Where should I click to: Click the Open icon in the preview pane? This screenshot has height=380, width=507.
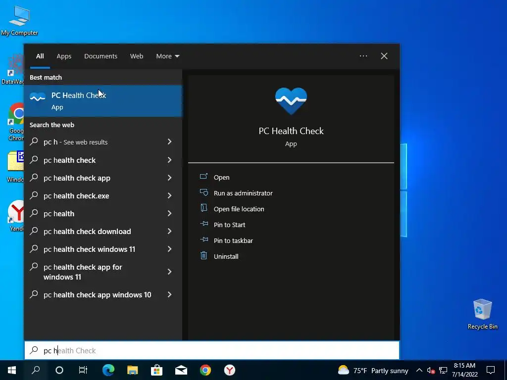pyautogui.click(x=203, y=177)
